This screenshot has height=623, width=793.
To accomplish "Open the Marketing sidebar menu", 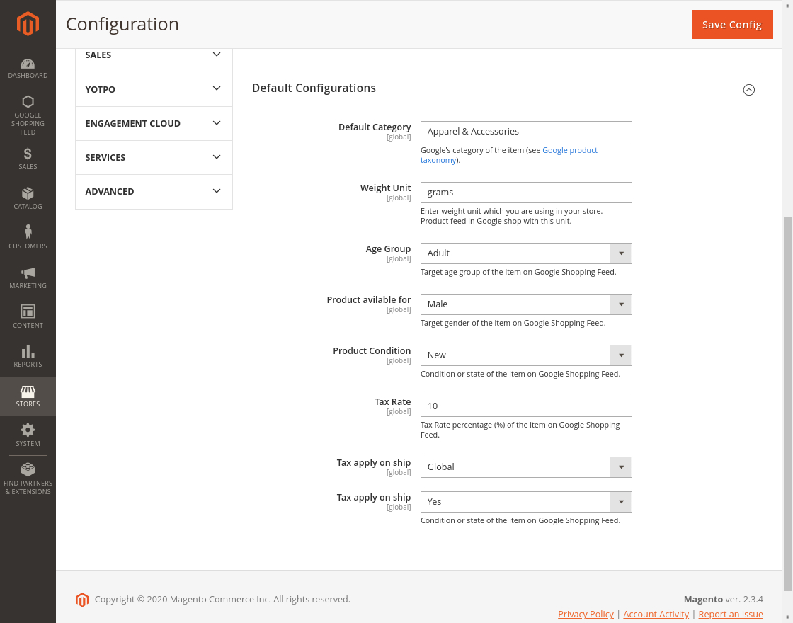I will [28, 278].
